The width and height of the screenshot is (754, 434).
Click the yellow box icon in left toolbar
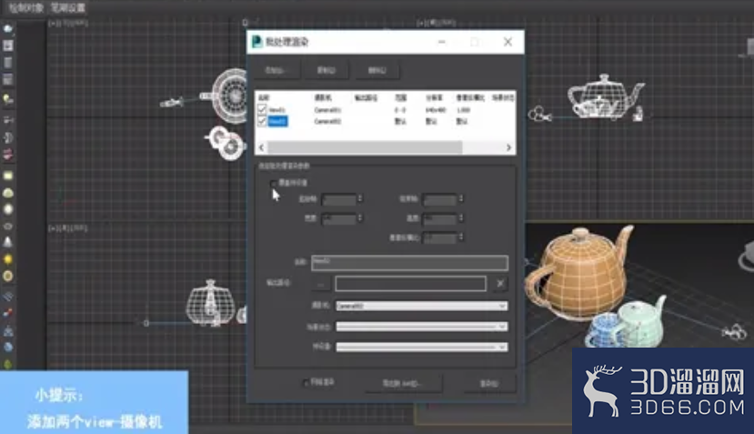[8, 177]
